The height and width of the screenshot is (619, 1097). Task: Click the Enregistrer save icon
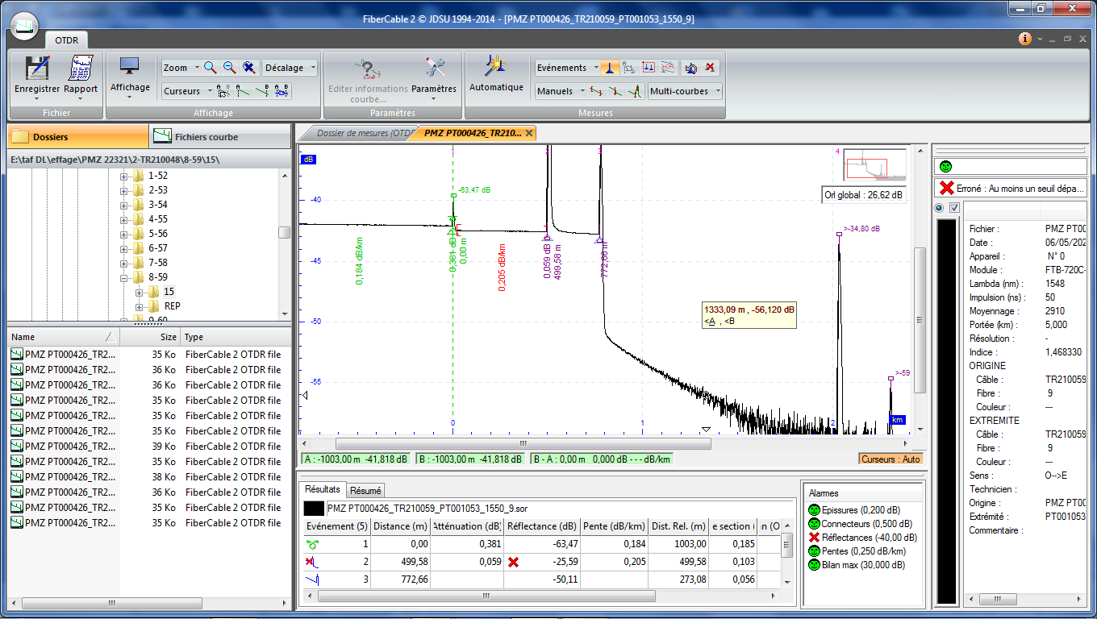coord(37,68)
